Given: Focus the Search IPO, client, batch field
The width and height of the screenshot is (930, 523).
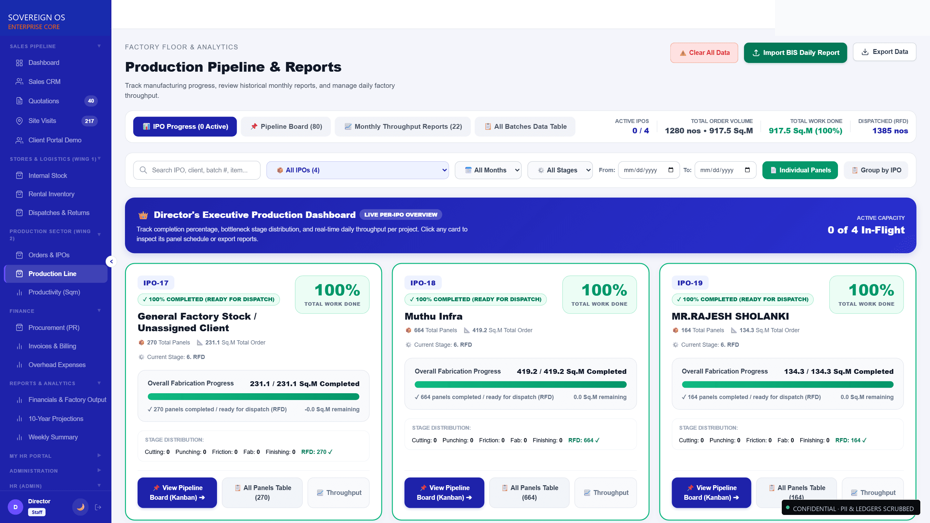Looking at the screenshot, I should pos(197,170).
